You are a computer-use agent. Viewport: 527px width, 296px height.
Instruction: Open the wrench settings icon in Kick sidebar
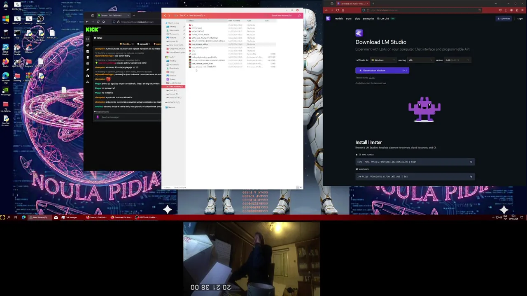click(88, 69)
